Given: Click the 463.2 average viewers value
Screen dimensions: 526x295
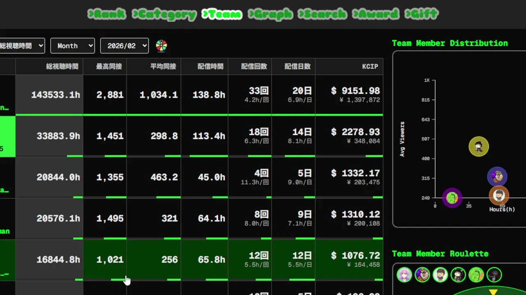Looking at the screenshot, I should click(164, 177).
